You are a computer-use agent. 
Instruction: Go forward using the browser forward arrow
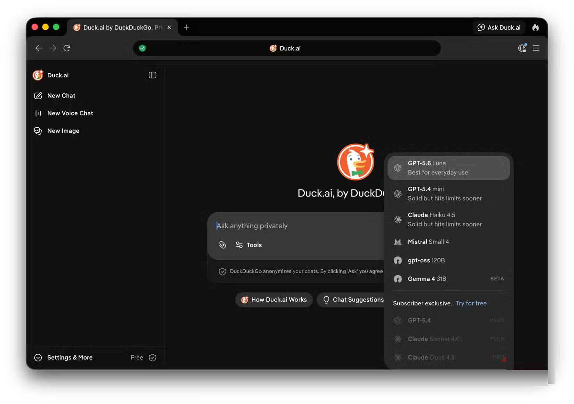[x=53, y=48]
